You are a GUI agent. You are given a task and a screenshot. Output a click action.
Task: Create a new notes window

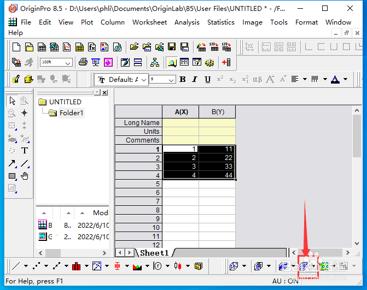[x=117, y=47]
